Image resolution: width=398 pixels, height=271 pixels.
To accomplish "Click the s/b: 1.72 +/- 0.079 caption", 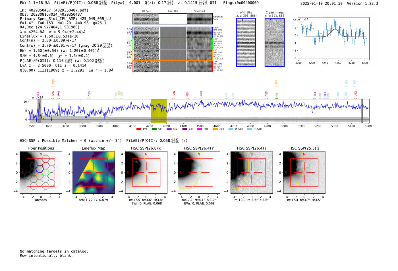I will pyautogui.click(x=94, y=200).
